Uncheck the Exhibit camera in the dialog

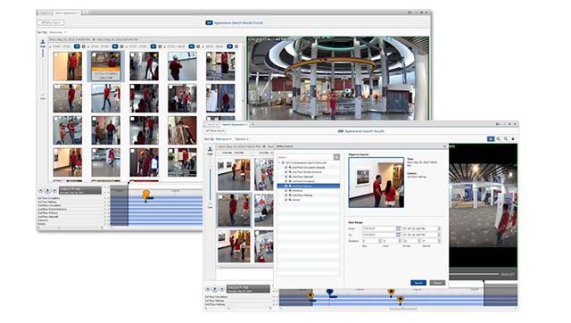[286, 200]
